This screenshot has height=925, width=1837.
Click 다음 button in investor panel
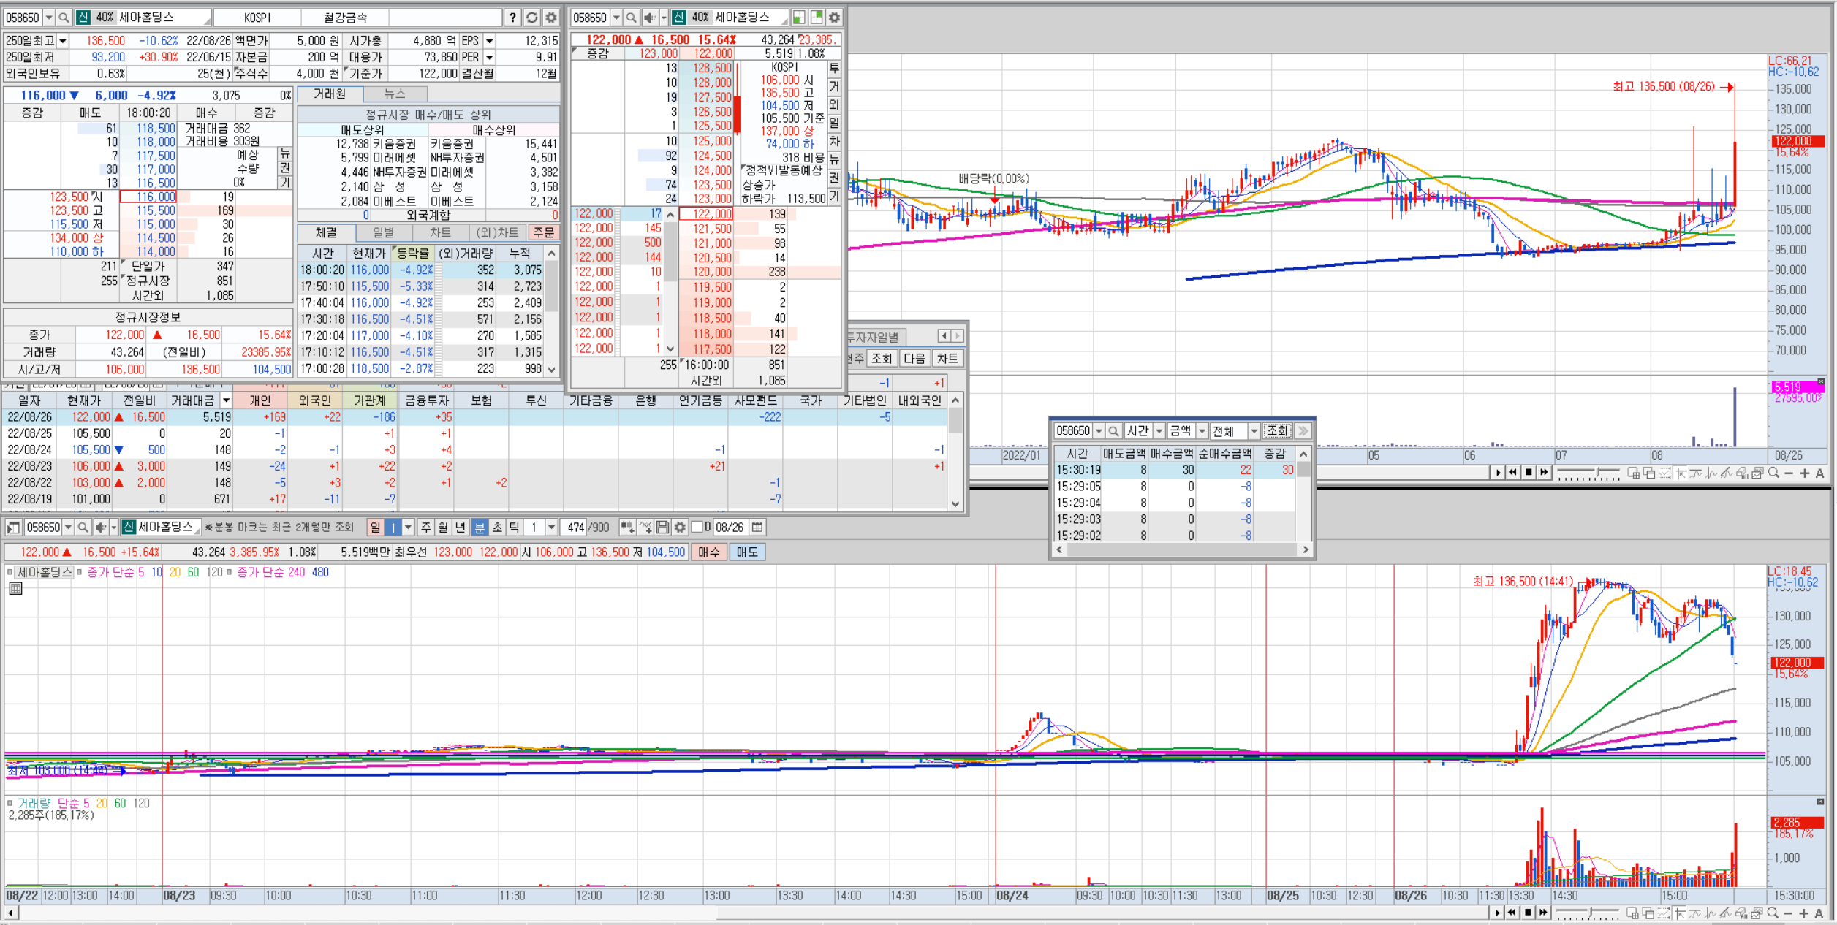pos(914,359)
